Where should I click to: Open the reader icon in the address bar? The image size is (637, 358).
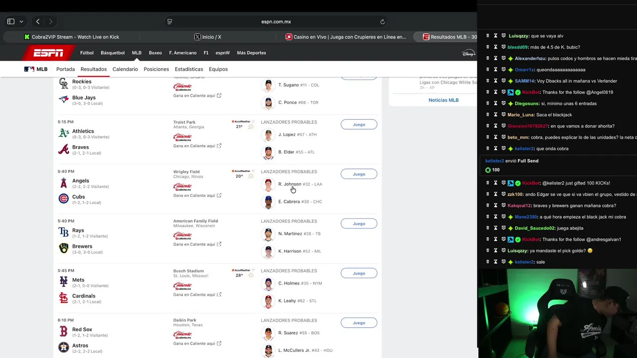click(x=170, y=21)
